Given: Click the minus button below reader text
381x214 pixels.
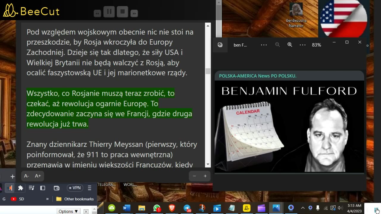Looking at the screenshot, I should [x=194, y=176].
